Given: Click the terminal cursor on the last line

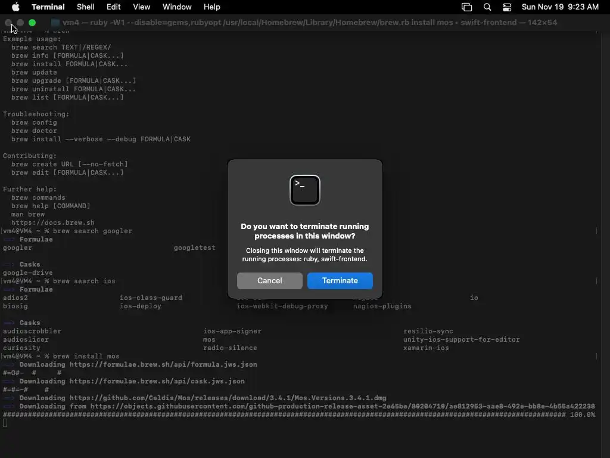Looking at the screenshot, I should coord(5,423).
